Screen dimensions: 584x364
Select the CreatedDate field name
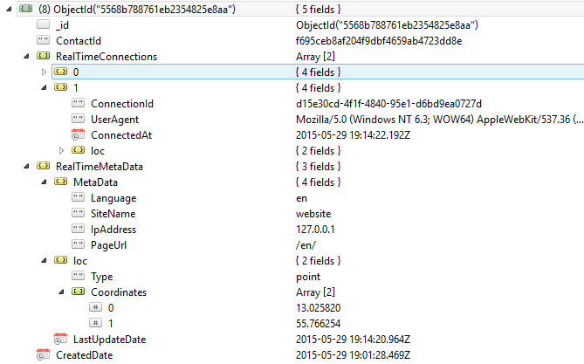85,355
